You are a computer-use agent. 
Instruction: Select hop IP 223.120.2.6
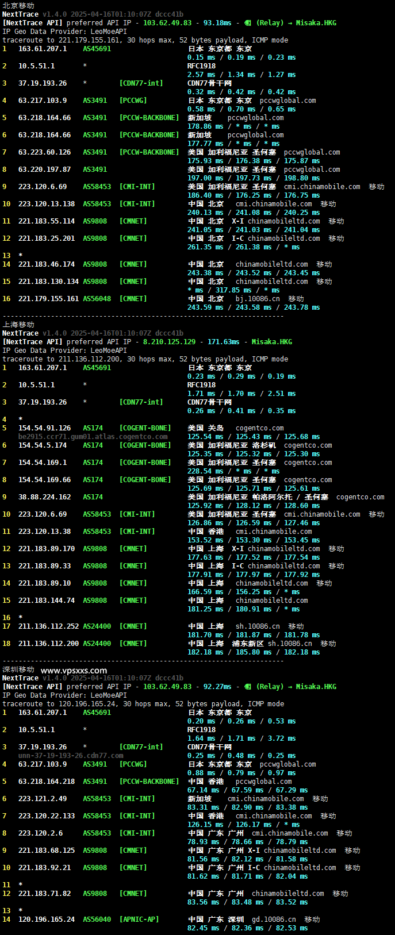point(41,833)
